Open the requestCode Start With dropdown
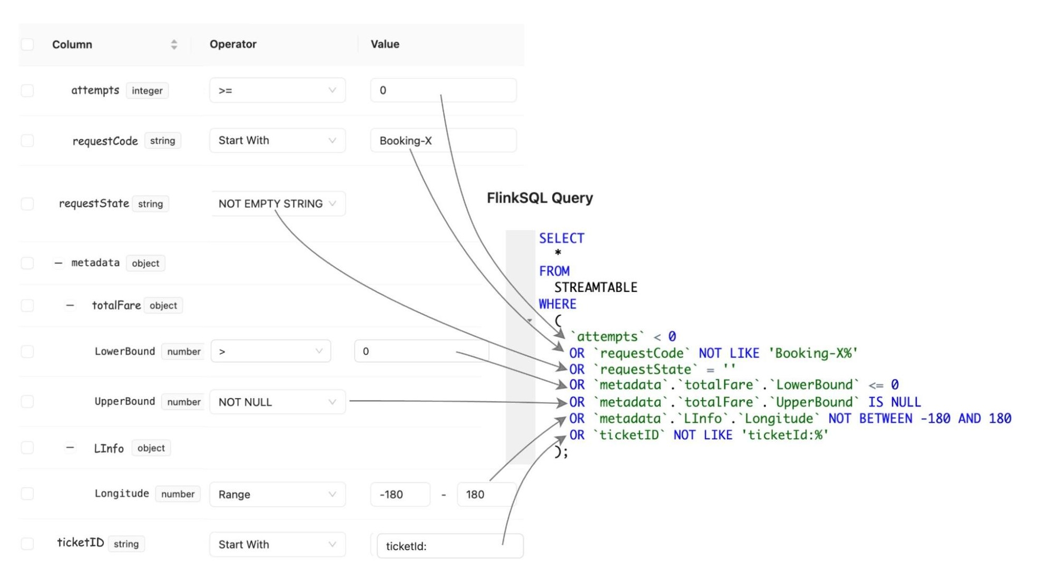This screenshot has width=1039, height=582. (277, 141)
